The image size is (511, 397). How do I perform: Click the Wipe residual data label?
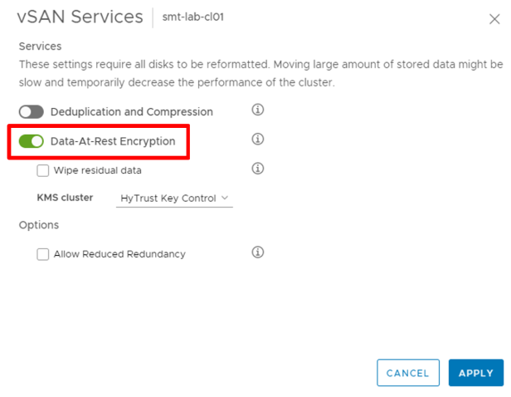pyautogui.click(x=98, y=171)
